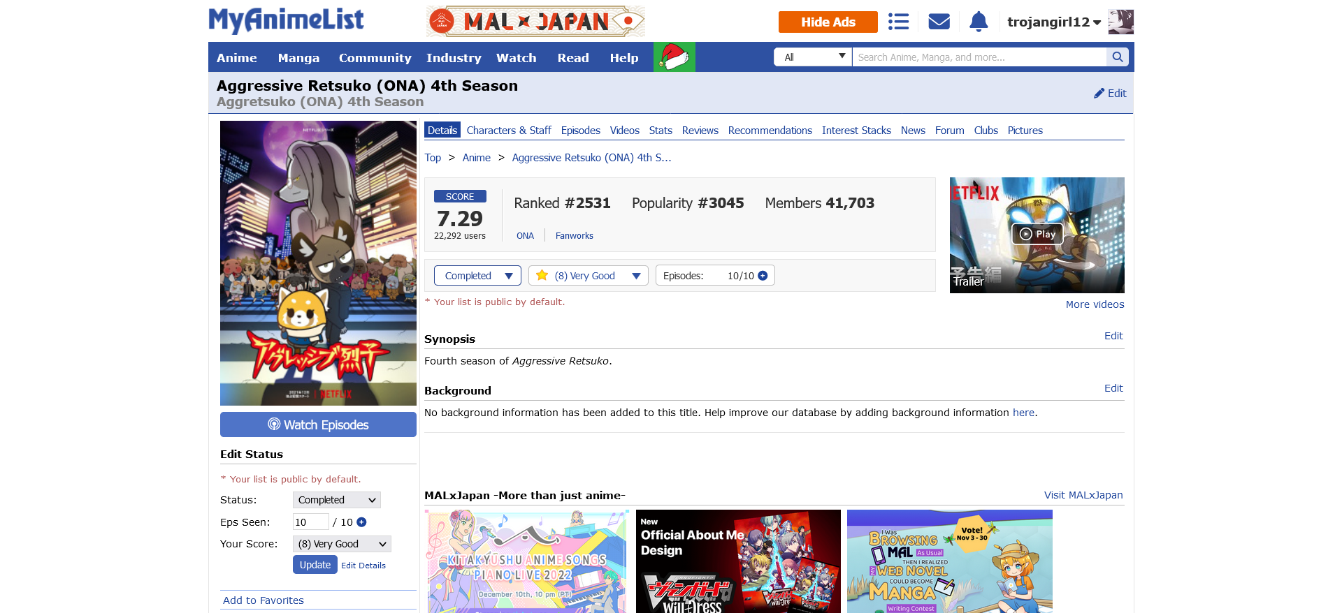Click Add to Favorites link

pos(264,600)
